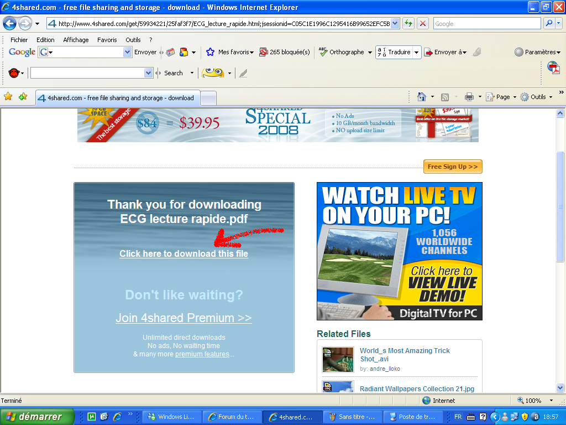Click the red Stop loading icon

coord(423,24)
